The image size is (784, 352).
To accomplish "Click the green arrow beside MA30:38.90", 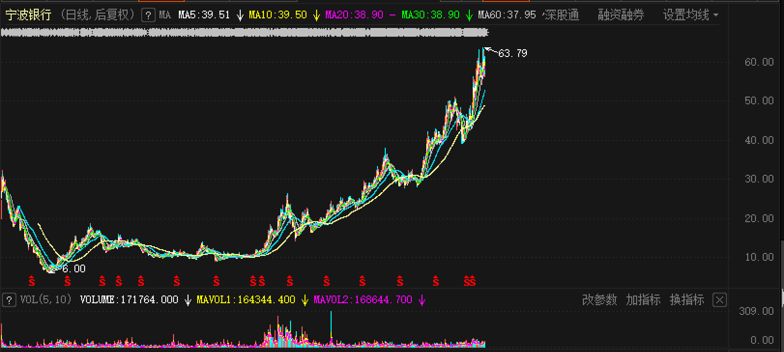I will 469,15.
